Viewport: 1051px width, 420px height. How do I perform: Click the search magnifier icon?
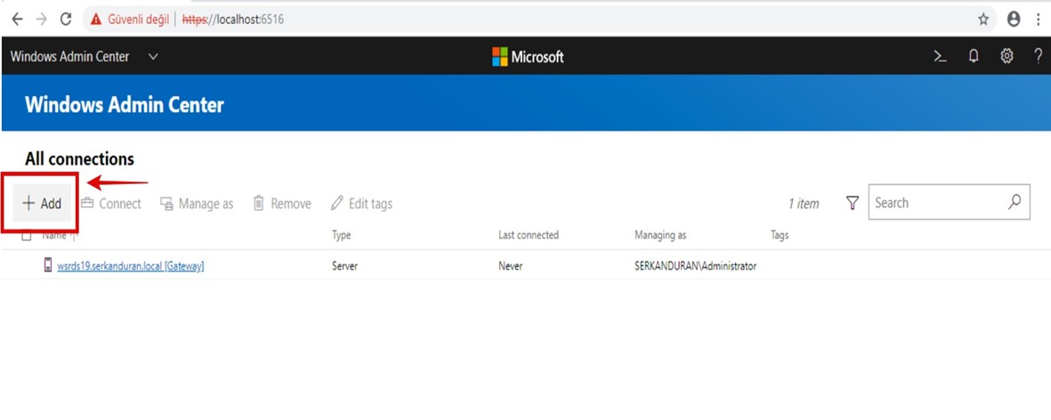coord(1015,202)
